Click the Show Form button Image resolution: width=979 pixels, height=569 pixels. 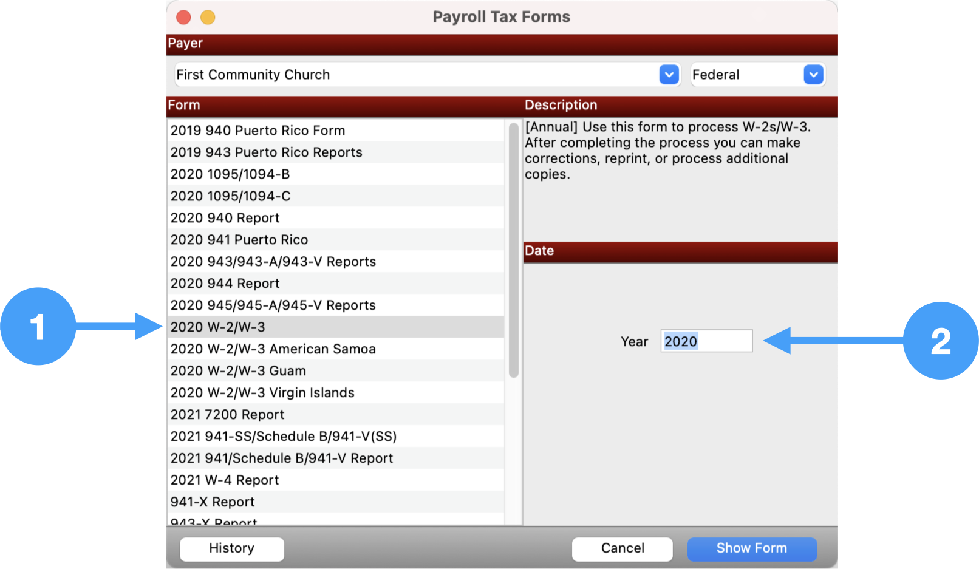pyautogui.click(x=751, y=548)
